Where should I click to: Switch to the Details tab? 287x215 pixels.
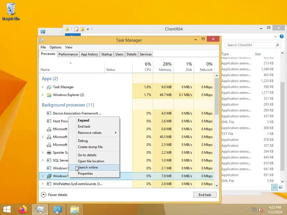tap(132, 54)
